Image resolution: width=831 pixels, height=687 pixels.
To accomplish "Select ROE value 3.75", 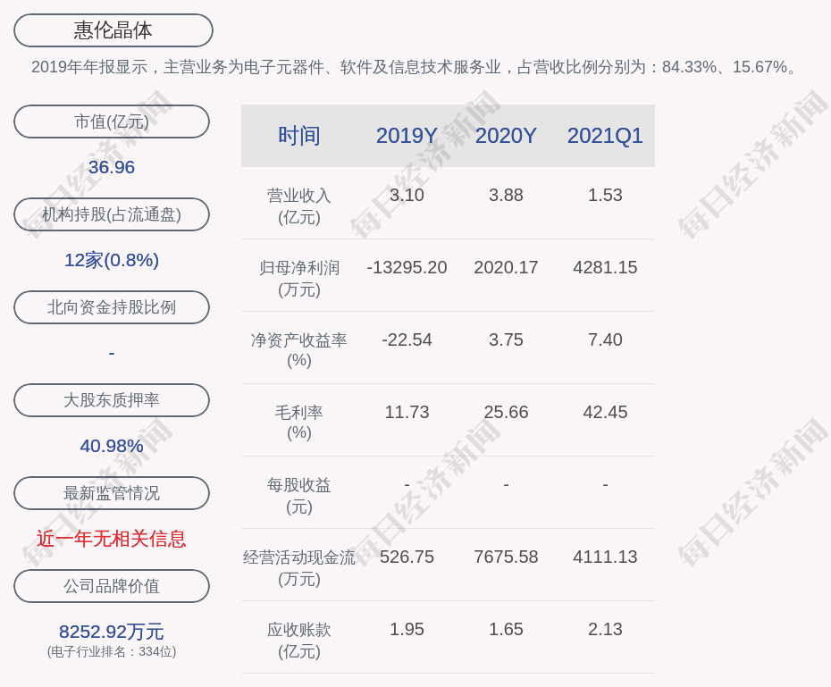I will click(x=506, y=339).
